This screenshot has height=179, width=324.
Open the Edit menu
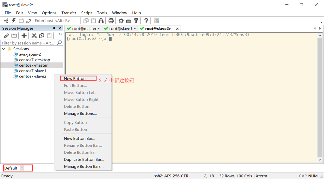click(x=19, y=13)
